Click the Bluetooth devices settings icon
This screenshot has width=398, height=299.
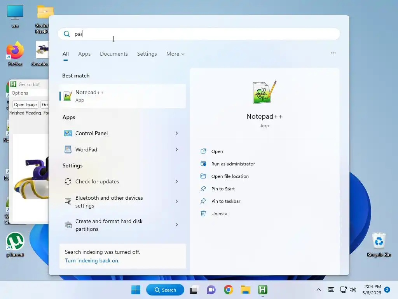[x=68, y=201]
